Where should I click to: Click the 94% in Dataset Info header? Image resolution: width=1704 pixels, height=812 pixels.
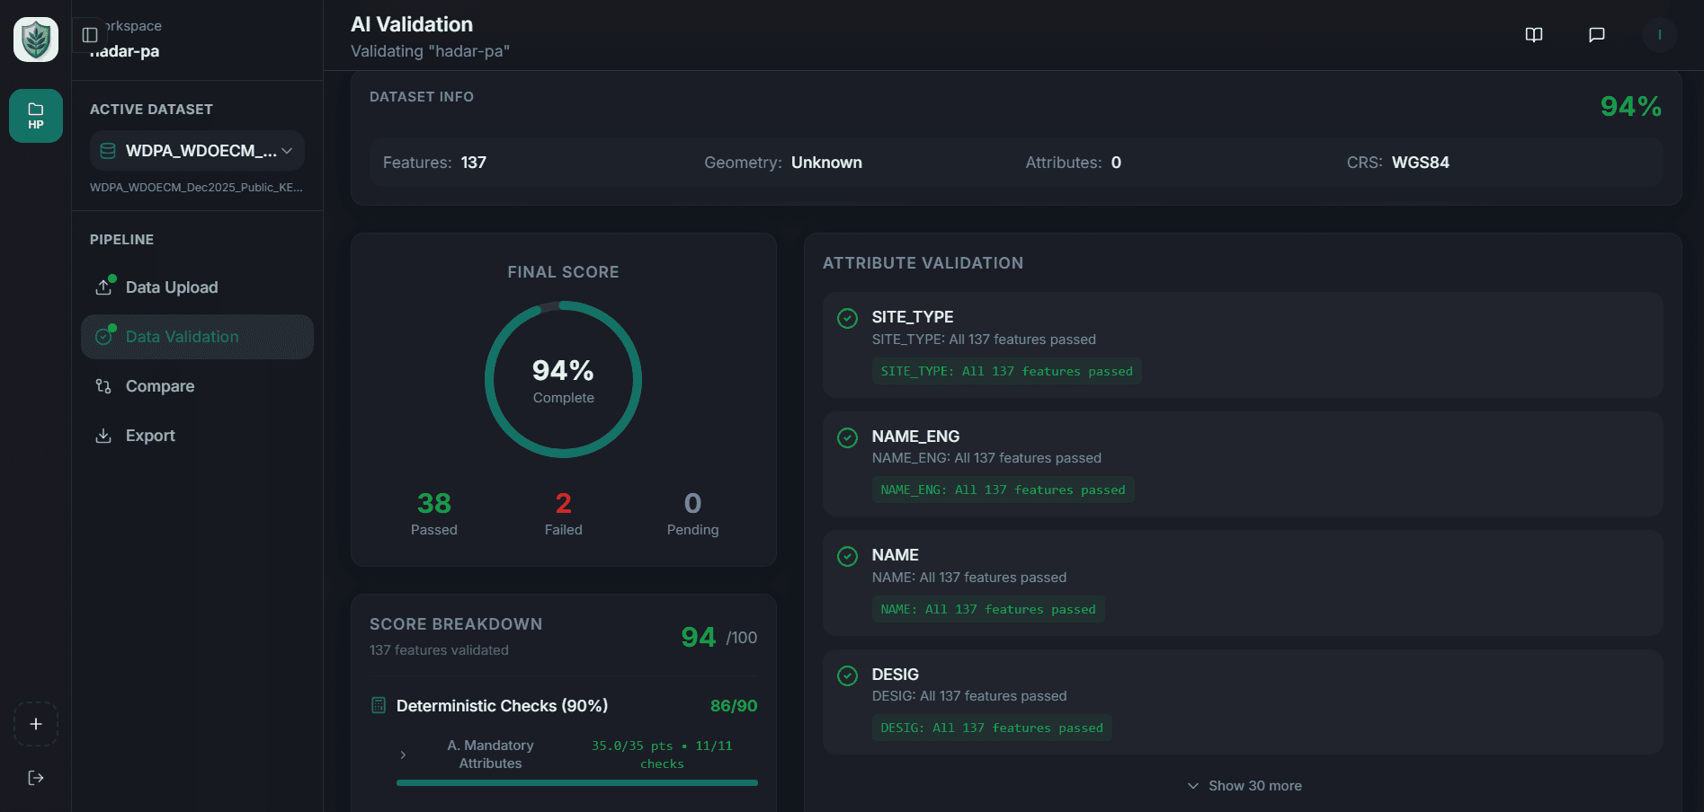coord(1631,106)
